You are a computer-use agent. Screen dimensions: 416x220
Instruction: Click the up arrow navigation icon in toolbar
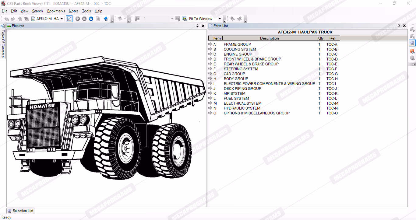(x=78, y=19)
